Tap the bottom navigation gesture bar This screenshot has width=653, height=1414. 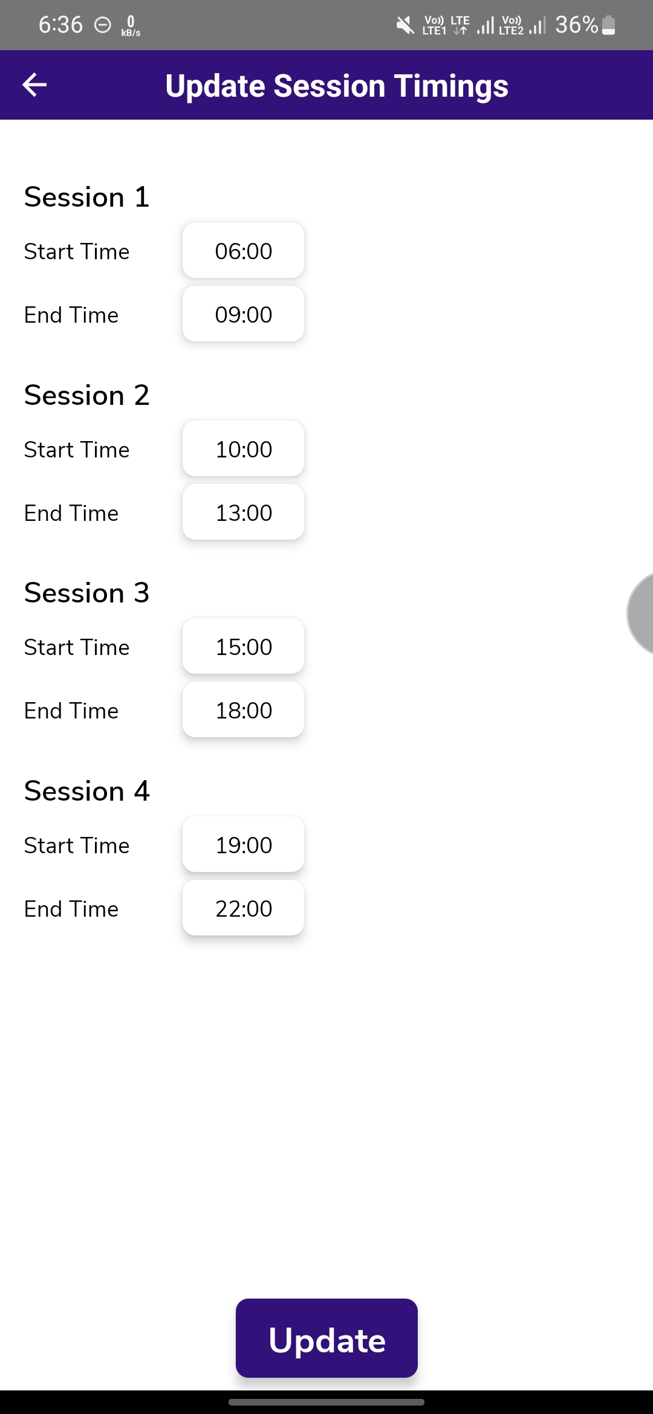pyautogui.click(x=326, y=1402)
